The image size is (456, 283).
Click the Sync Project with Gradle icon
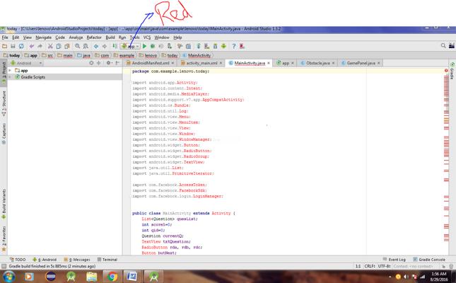click(x=199, y=46)
